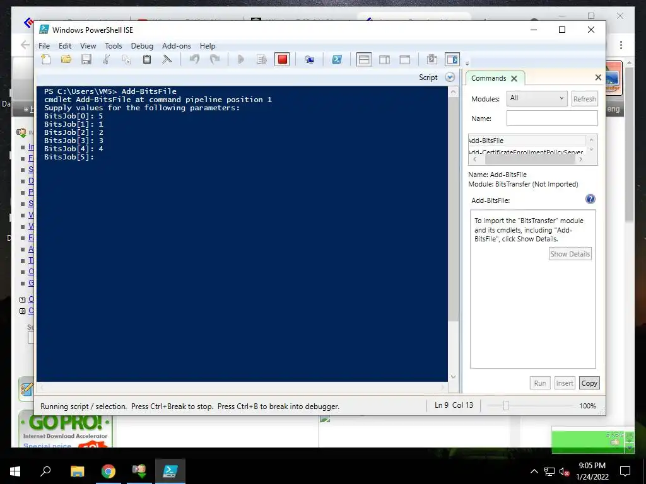Show the command window icon in the toolbar
The width and height of the screenshot is (646, 484).
pyautogui.click(x=432, y=60)
